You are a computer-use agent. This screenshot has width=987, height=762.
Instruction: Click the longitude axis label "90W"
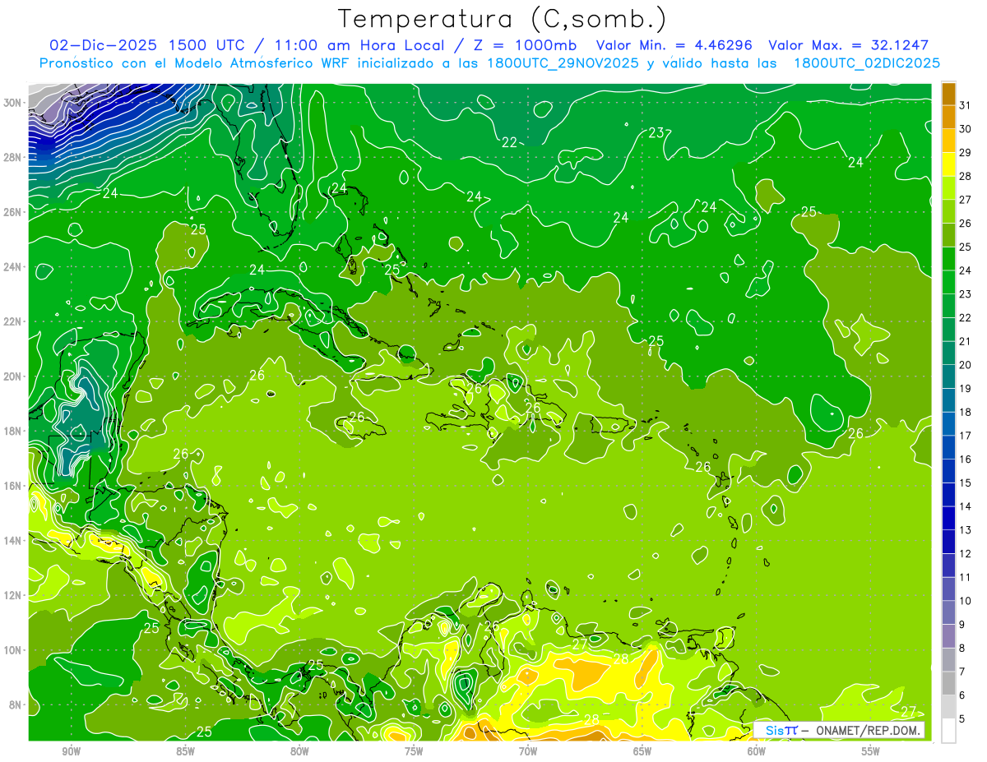[x=71, y=751]
